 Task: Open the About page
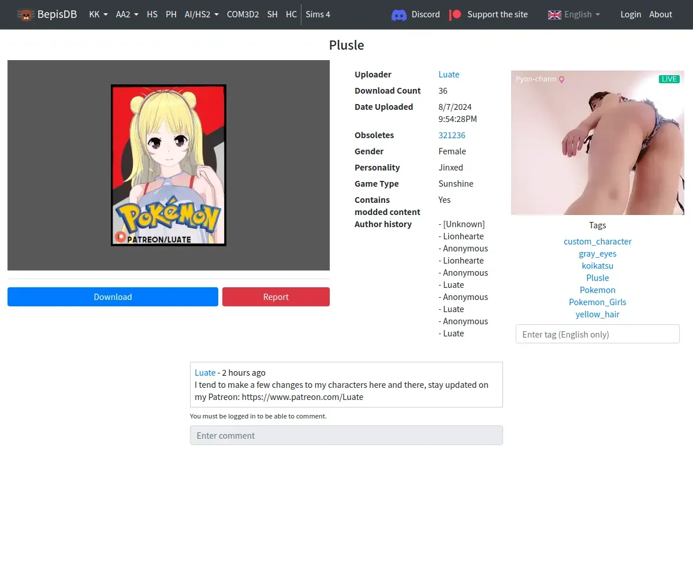(x=661, y=14)
